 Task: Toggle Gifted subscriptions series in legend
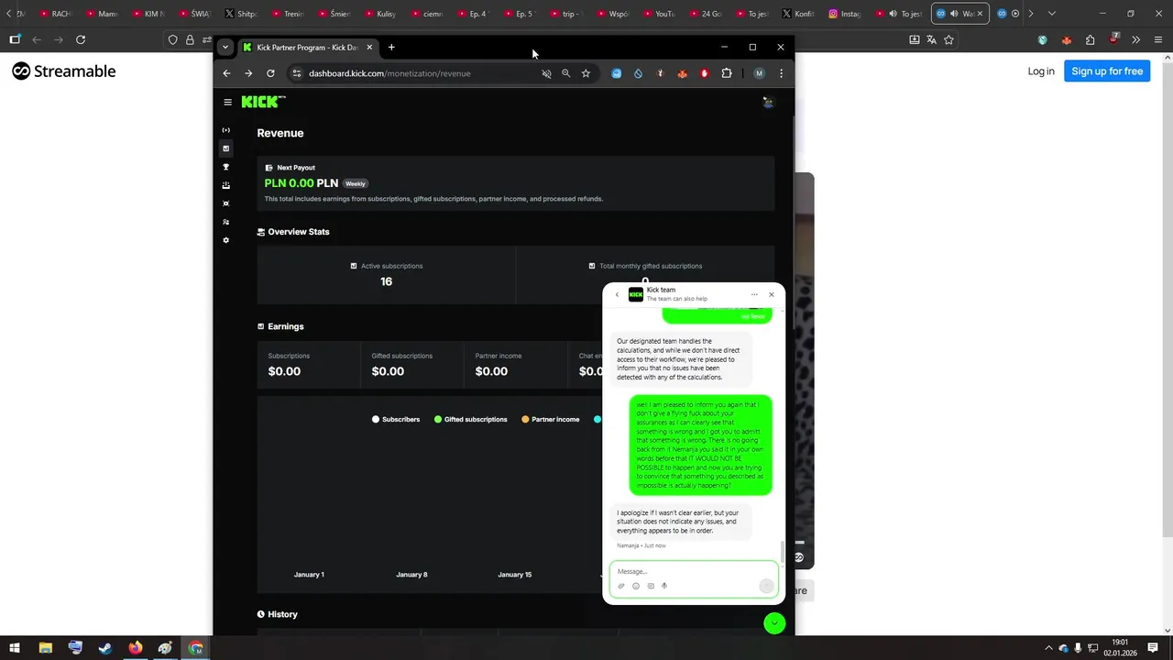[471, 419]
